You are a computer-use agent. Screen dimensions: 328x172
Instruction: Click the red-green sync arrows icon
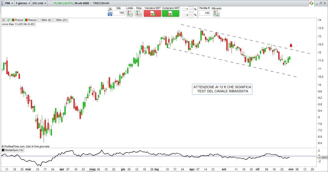pos(311,3)
